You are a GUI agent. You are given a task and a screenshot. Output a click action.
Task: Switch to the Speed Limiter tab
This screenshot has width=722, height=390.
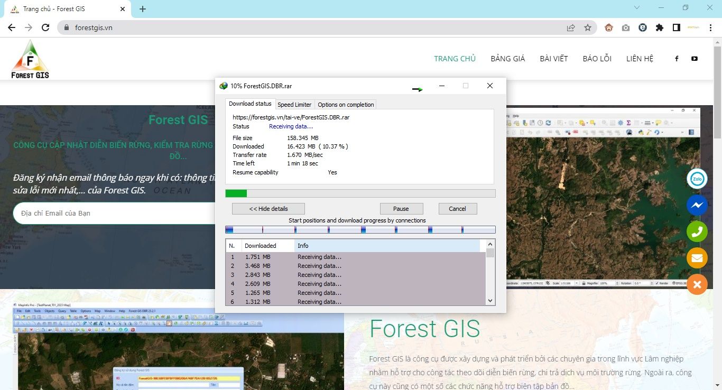[294, 105]
